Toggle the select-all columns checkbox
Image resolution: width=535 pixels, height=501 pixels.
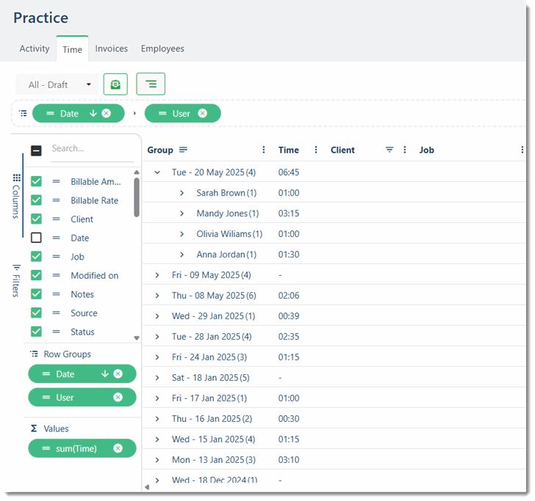coord(36,150)
